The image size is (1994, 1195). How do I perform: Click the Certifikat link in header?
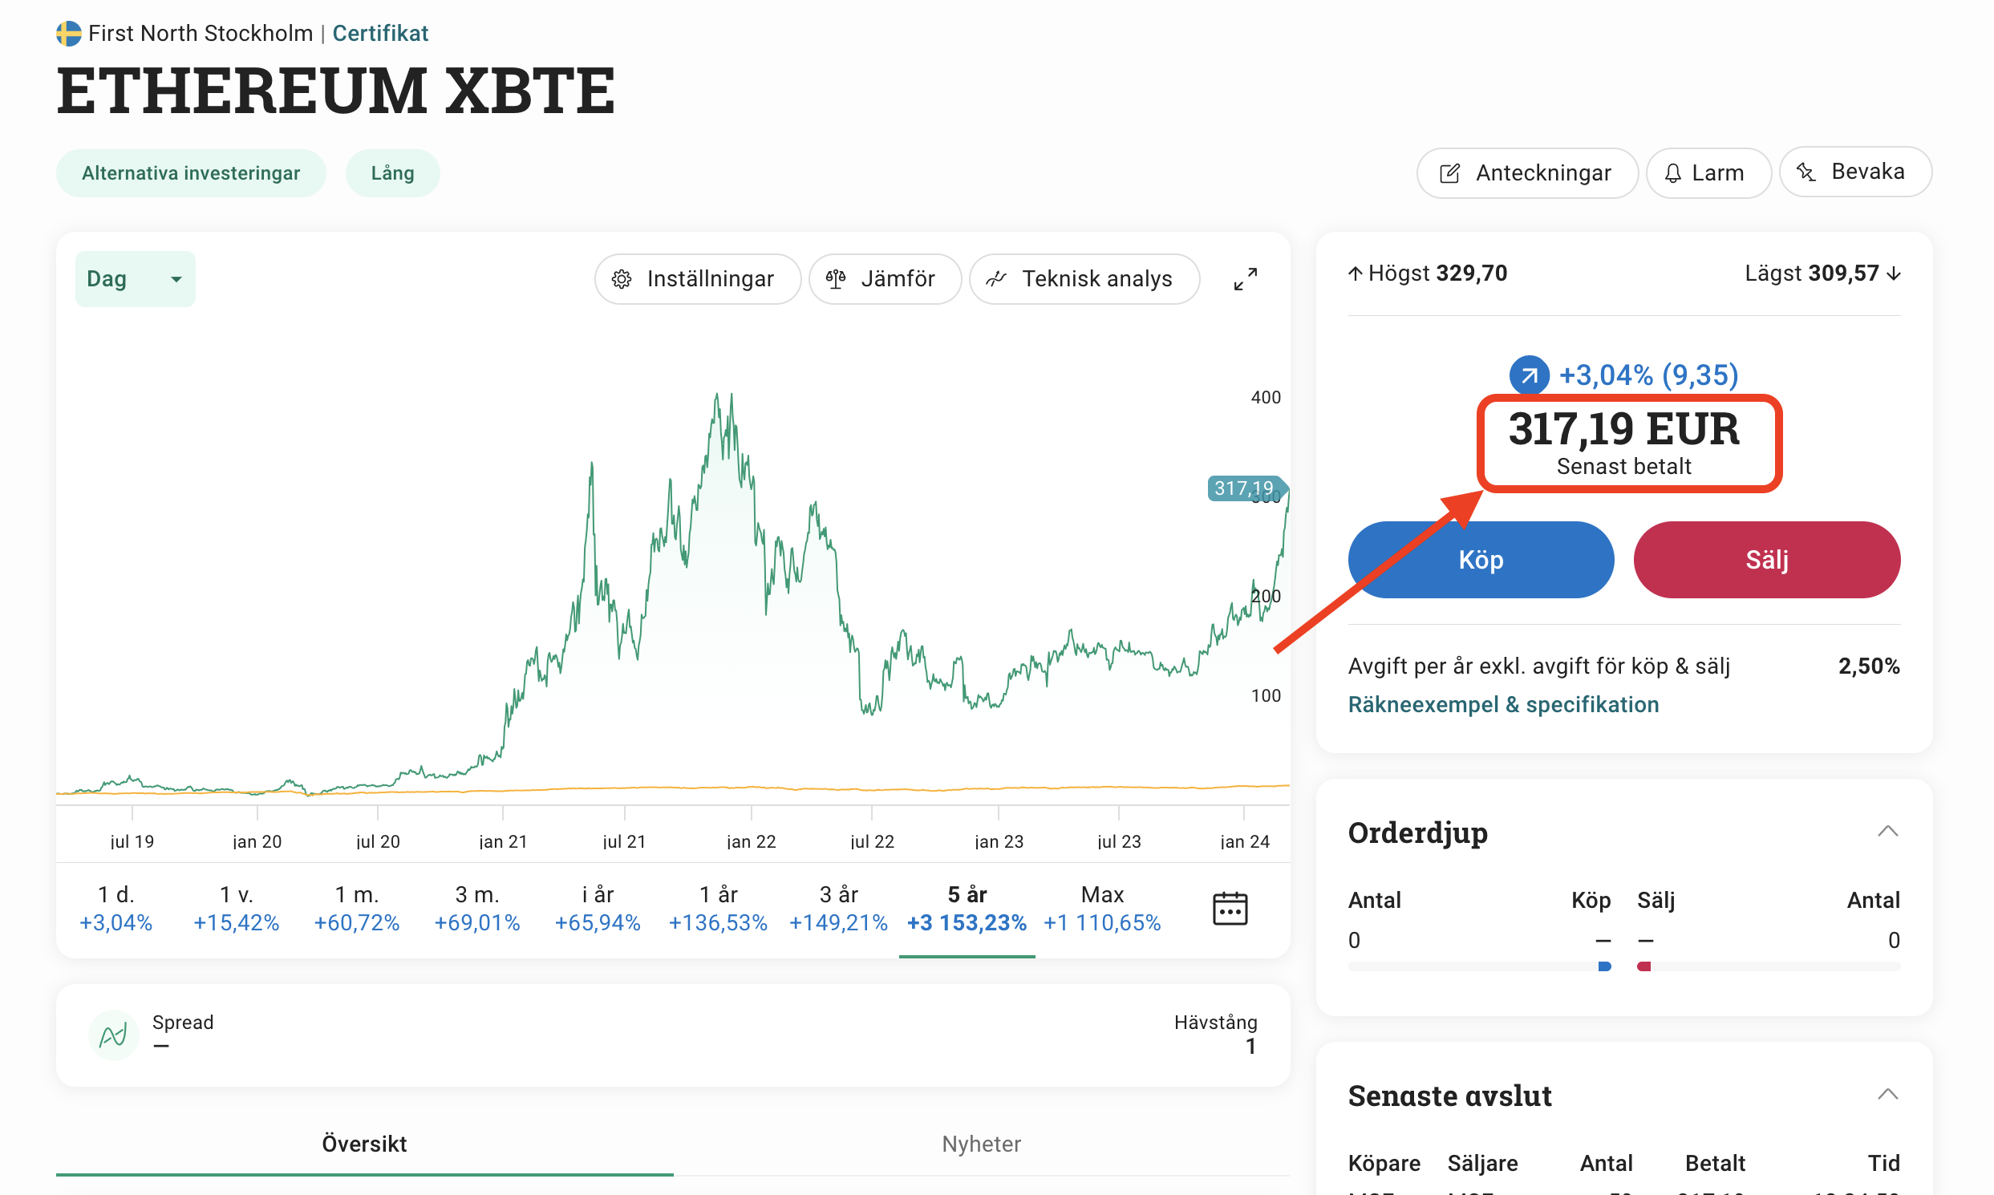coord(380,33)
